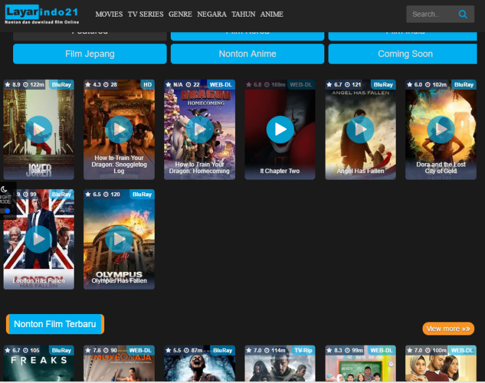The image size is (485, 383).
Task: Play How to Train Your Dragon: Snoggletog Log
Action: pos(119,129)
